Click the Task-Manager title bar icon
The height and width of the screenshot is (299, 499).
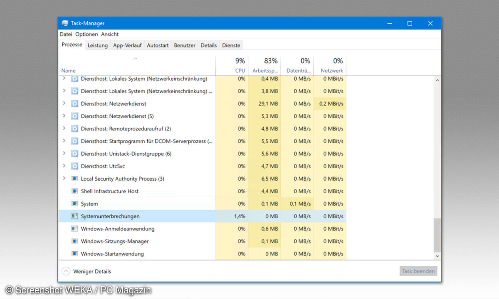point(65,23)
